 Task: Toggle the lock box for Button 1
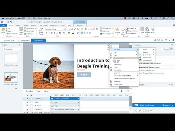tap(31, 106)
